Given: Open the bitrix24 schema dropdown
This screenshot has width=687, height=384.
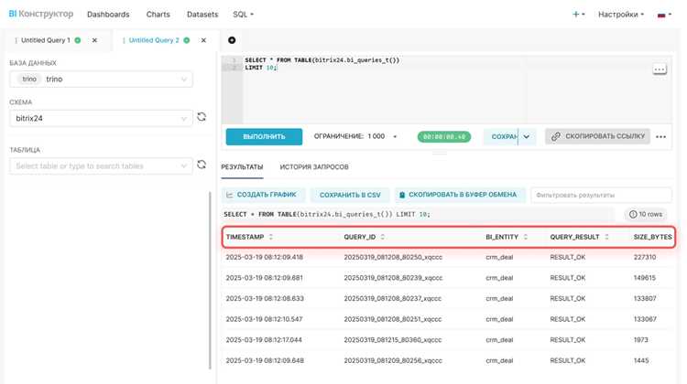Looking at the screenshot, I should (101, 119).
